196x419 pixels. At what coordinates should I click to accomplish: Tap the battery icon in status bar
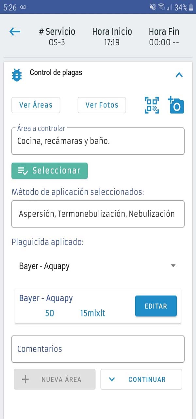pos(191,7)
